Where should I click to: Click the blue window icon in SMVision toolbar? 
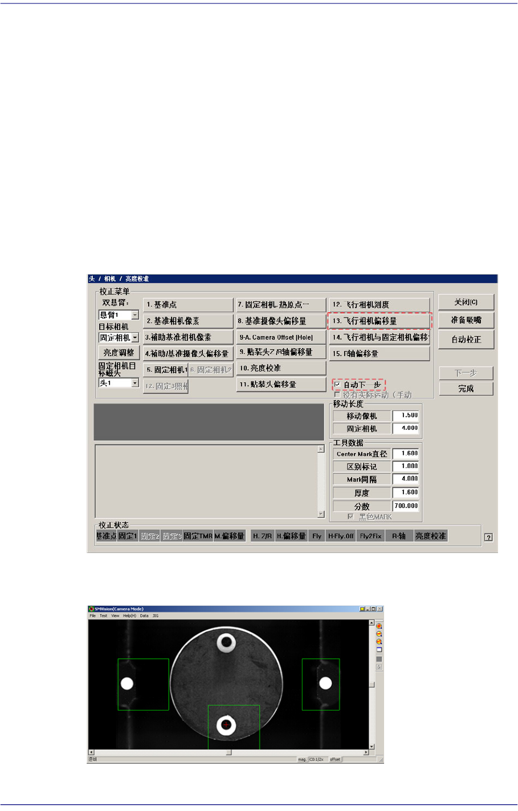(379, 649)
